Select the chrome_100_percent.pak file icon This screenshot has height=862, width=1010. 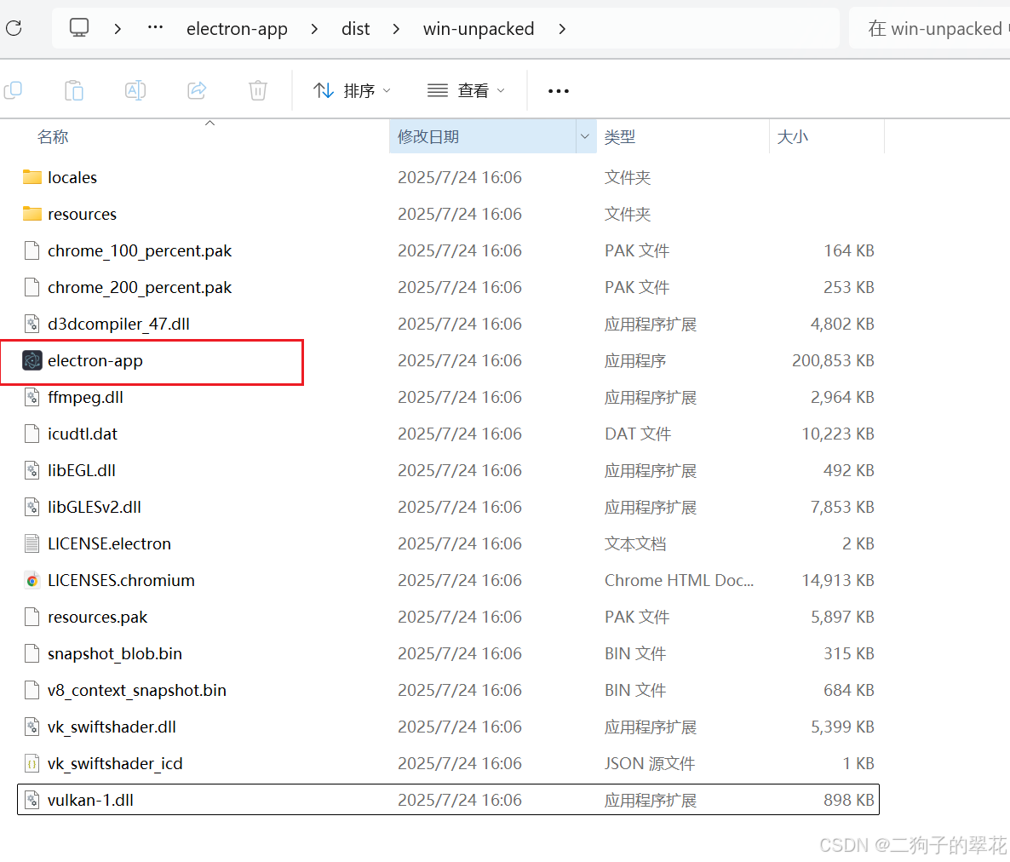(x=32, y=250)
